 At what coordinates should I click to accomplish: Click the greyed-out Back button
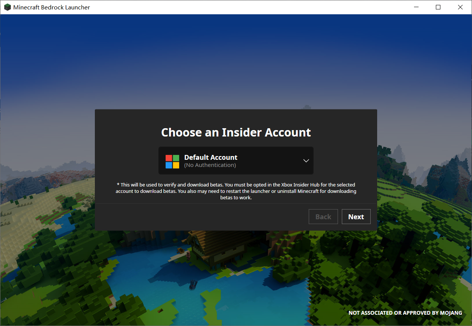[x=323, y=217]
